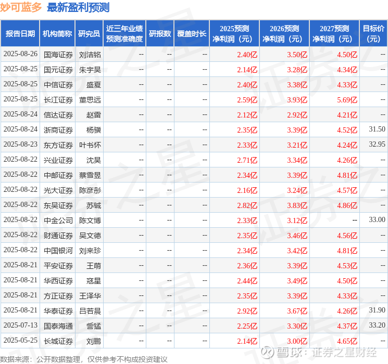Click the 华西证券 institution cell
Viewport: 388px width, 364px height.
click(58, 281)
